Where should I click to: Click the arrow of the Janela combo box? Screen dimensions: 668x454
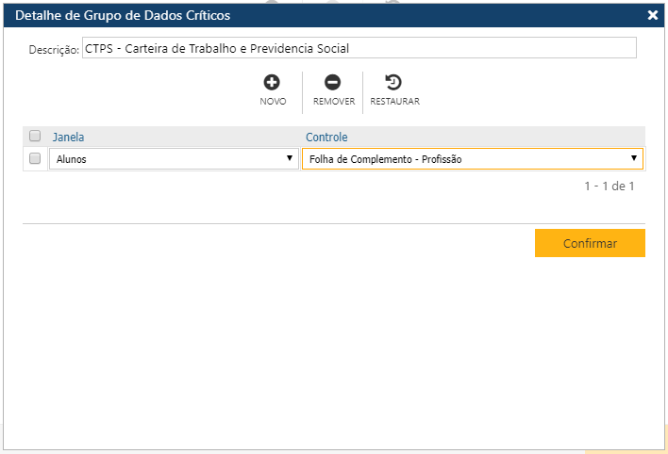290,159
